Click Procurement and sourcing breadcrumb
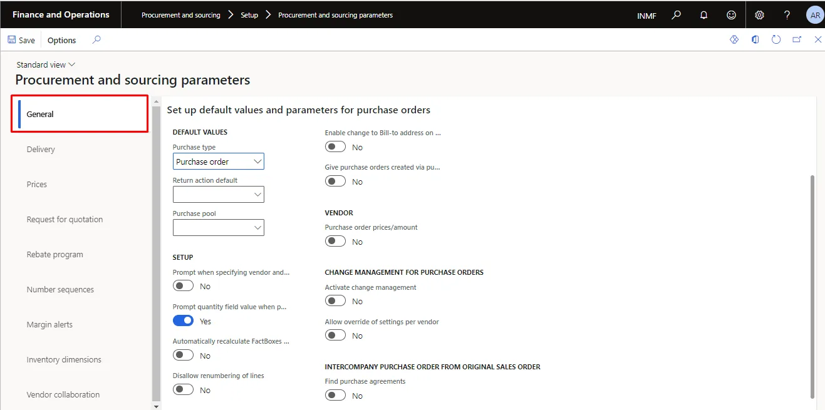 (x=181, y=15)
